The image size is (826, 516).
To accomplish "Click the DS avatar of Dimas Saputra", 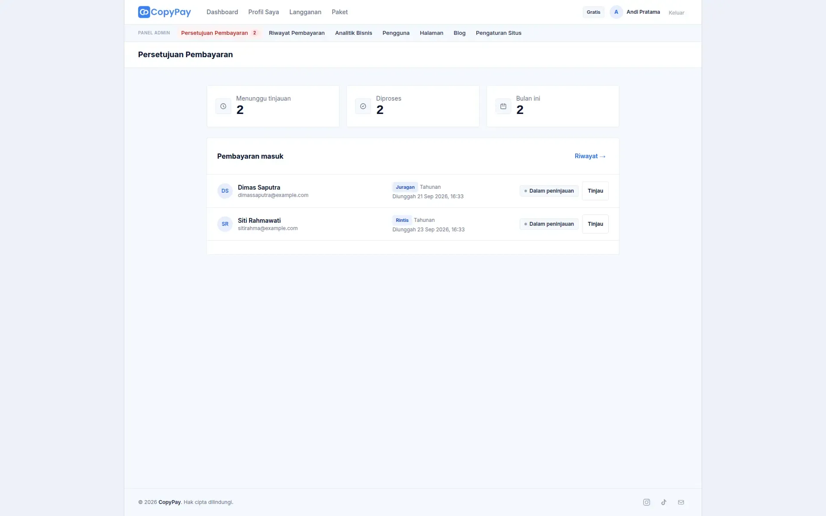I will click(225, 191).
